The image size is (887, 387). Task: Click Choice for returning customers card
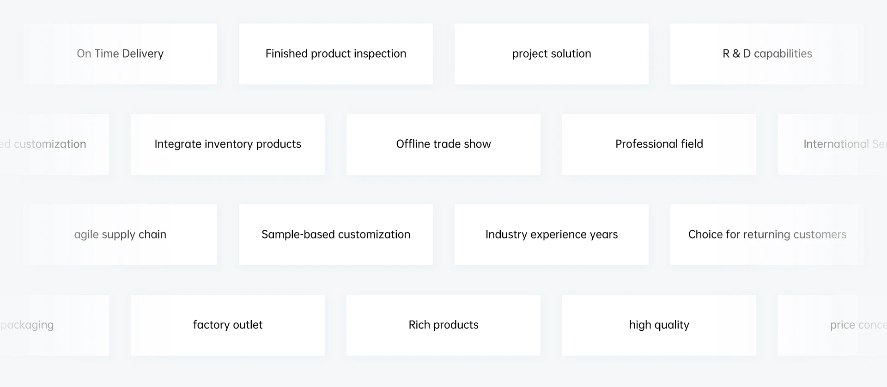pos(767,235)
